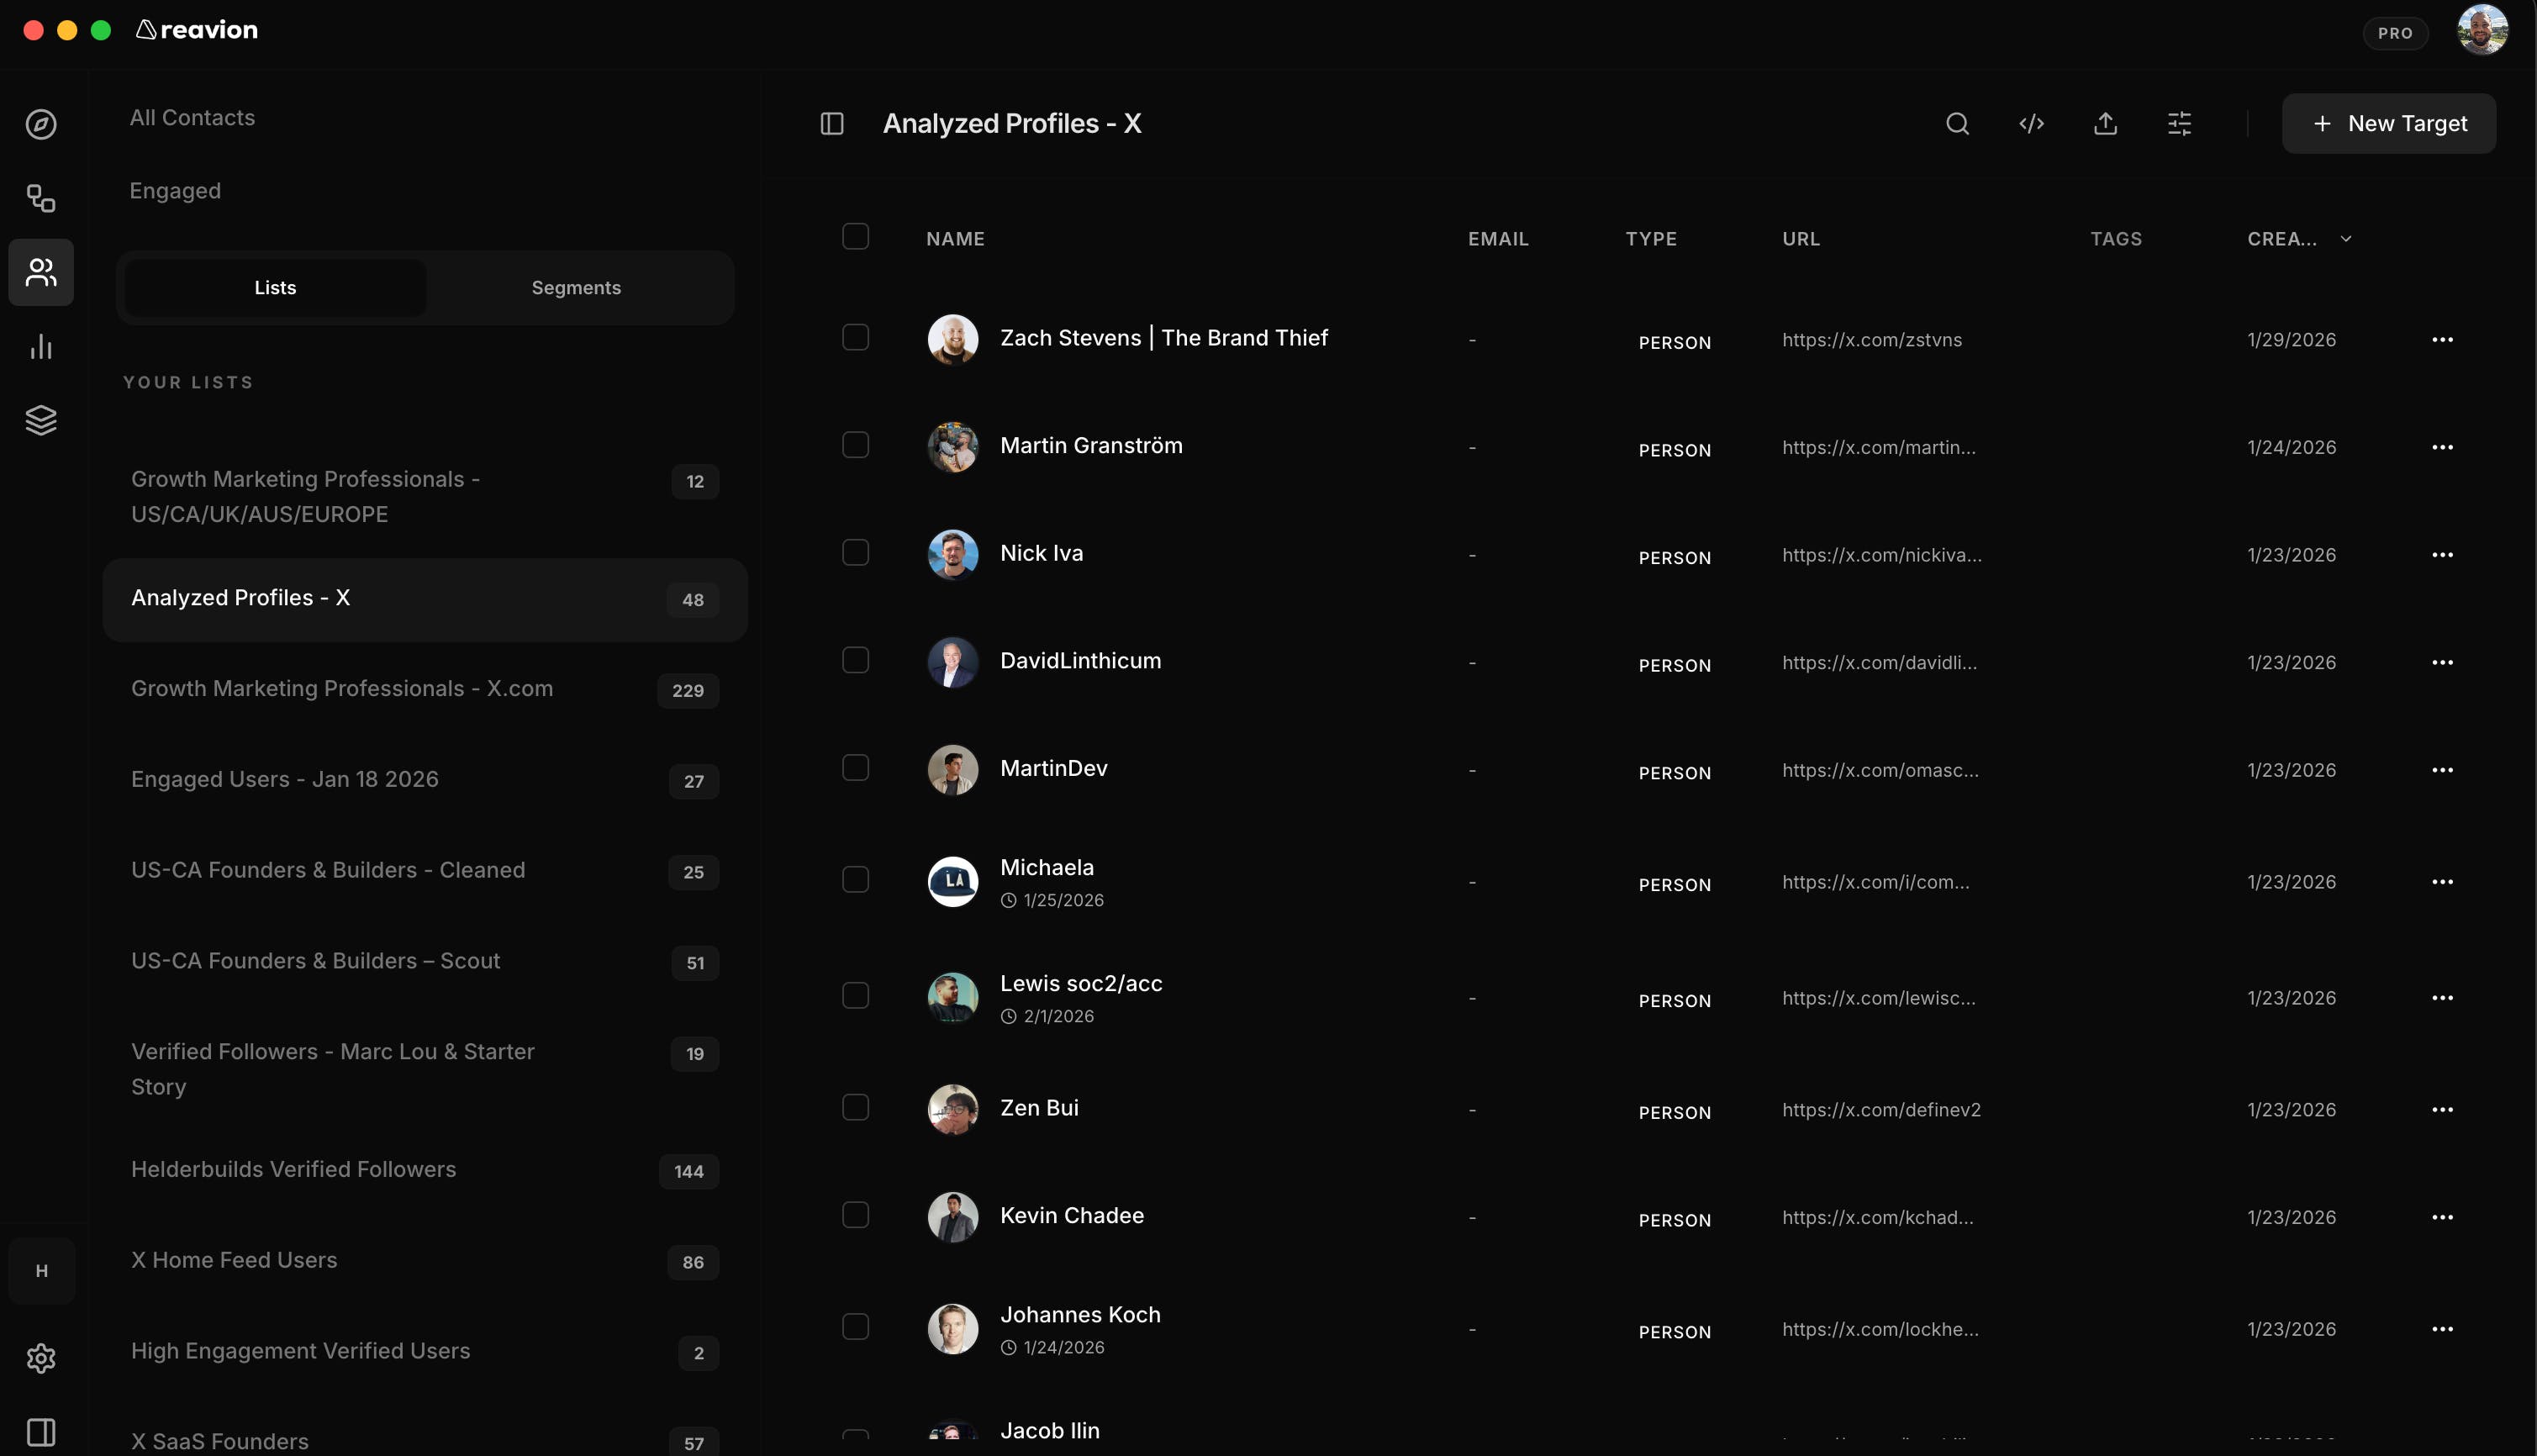Screen dimensions: 2537x1456
Task: Select the checkbox for Nick Iva
Action: click(x=855, y=553)
